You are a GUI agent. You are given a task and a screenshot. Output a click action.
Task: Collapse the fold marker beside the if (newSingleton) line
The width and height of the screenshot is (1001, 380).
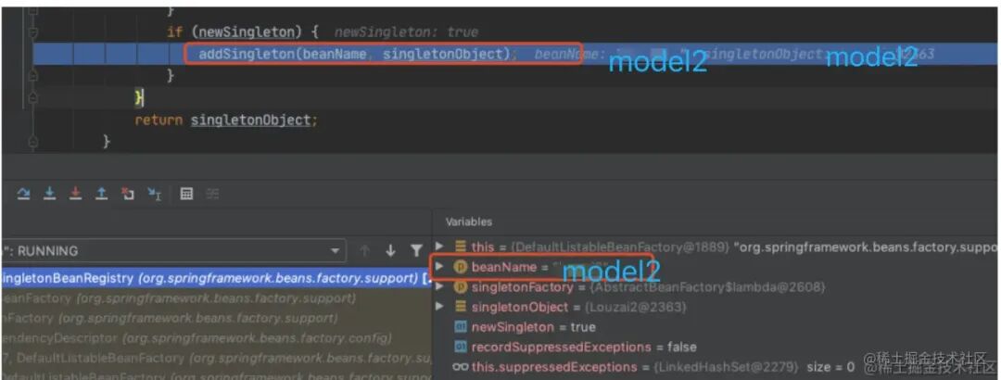coord(33,32)
